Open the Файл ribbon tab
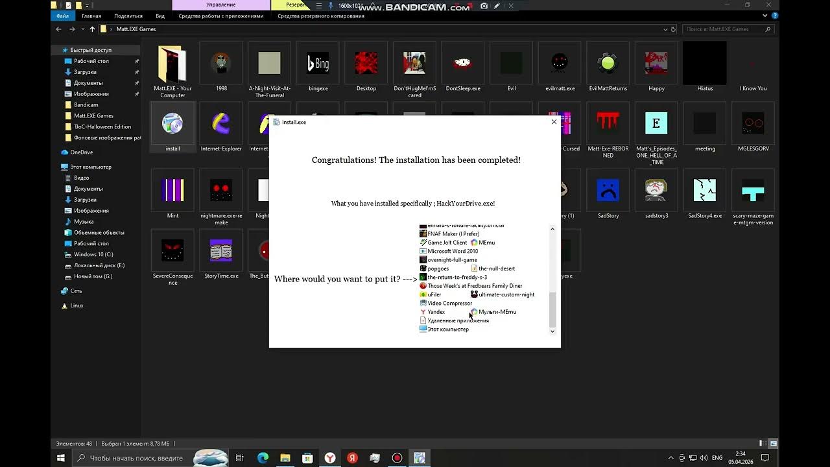 pyautogui.click(x=62, y=16)
